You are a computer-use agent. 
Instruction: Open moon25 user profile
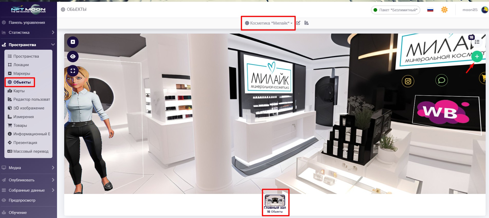470,10
